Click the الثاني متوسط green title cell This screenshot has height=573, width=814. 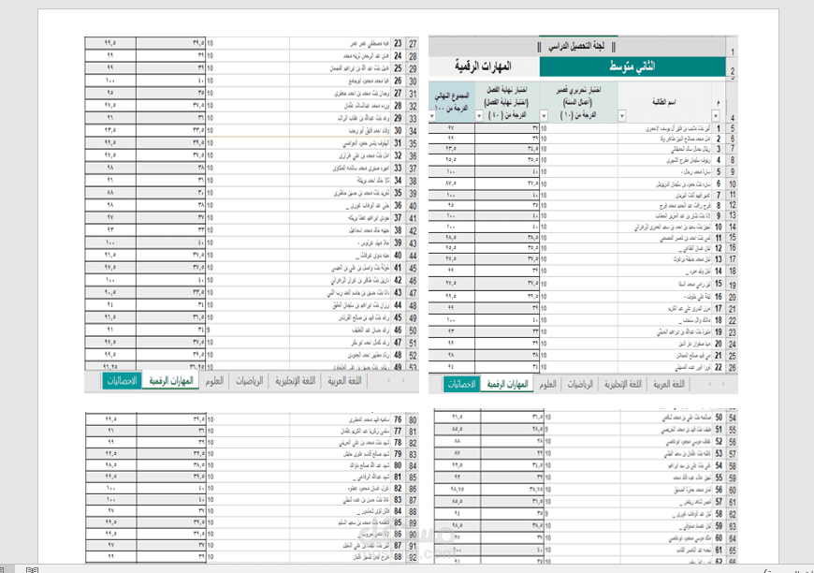[632, 66]
